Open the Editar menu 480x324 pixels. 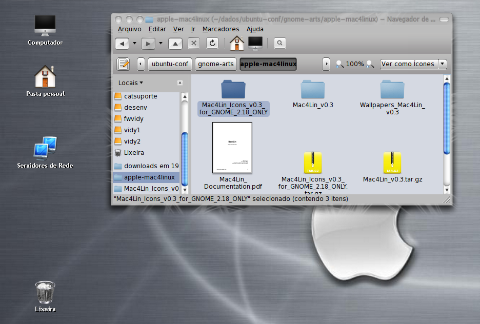coord(157,29)
